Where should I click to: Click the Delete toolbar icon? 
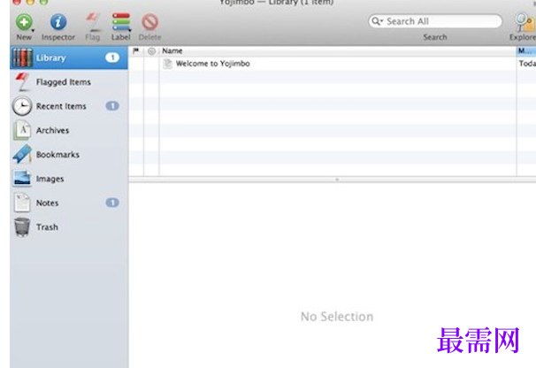point(150,22)
